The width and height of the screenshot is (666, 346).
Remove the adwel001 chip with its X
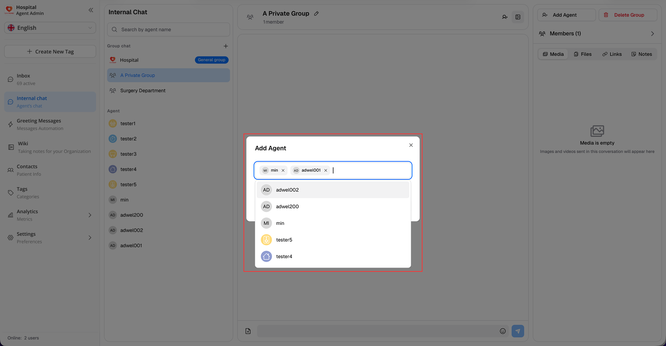pyautogui.click(x=326, y=170)
